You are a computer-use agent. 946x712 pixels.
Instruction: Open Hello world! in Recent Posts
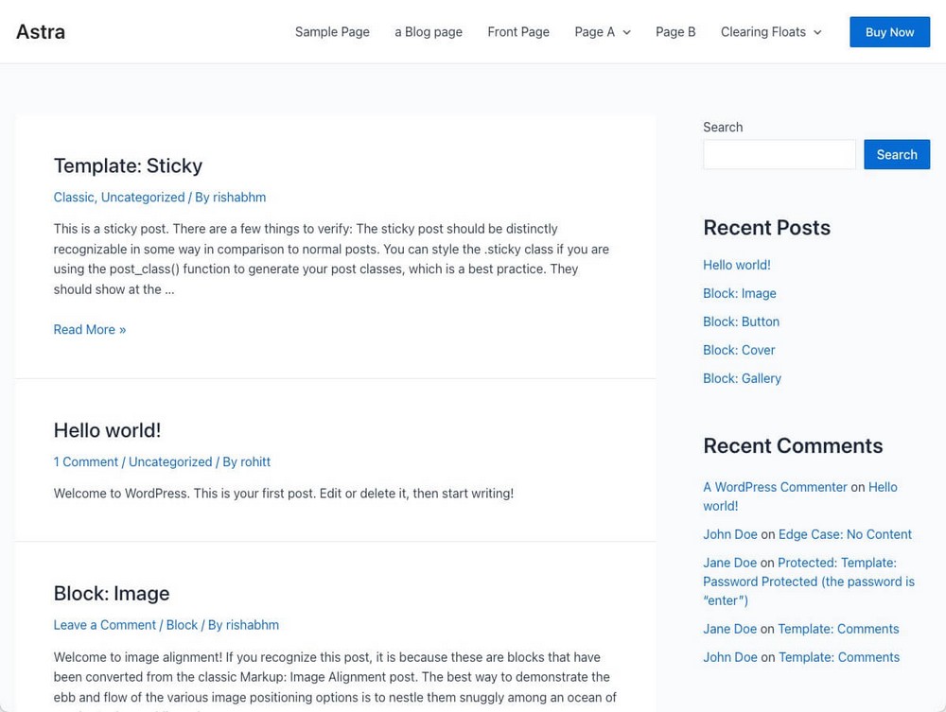coord(737,265)
